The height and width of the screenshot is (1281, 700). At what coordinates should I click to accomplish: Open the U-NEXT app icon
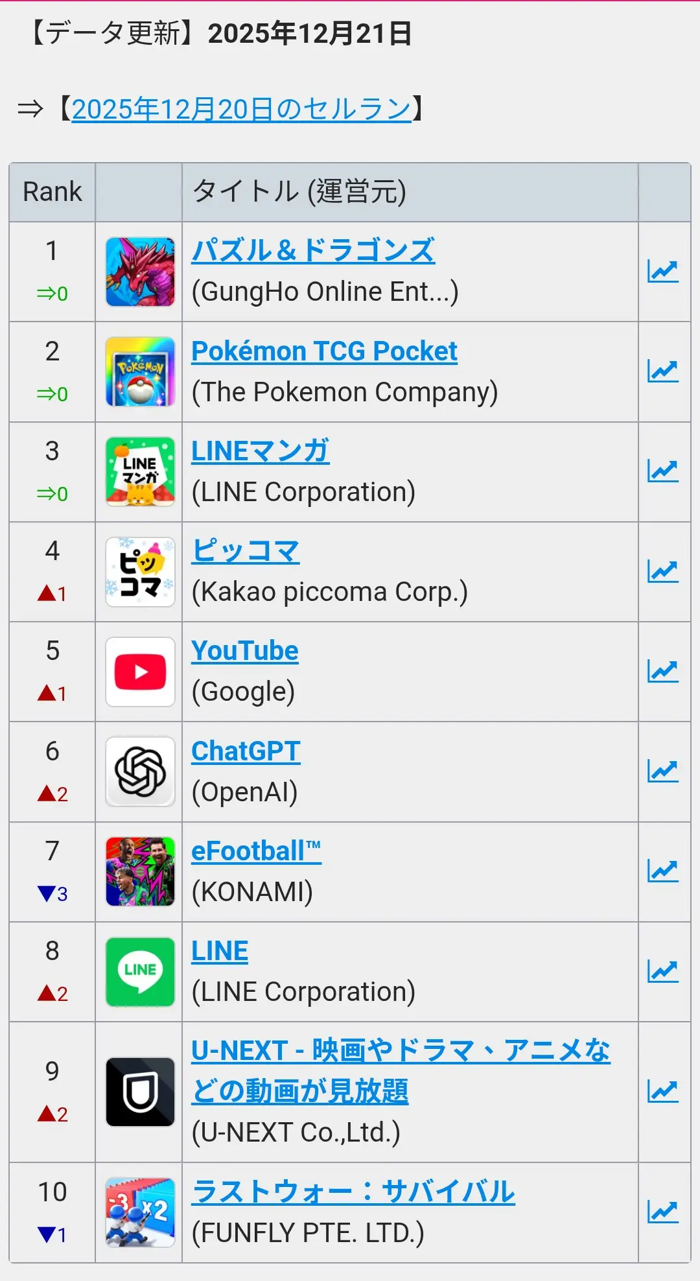point(140,1092)
